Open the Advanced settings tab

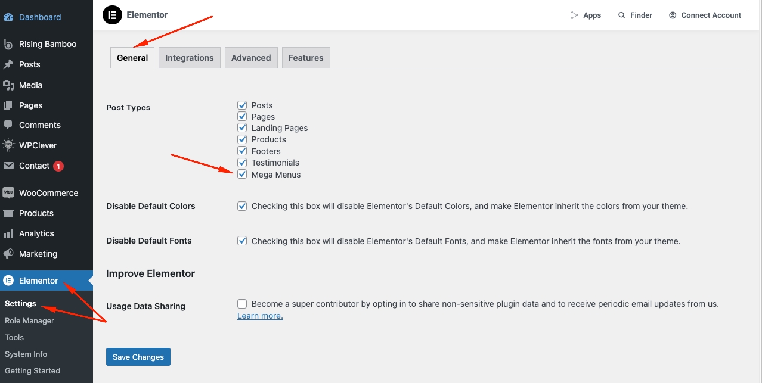(x=250, y=58)
